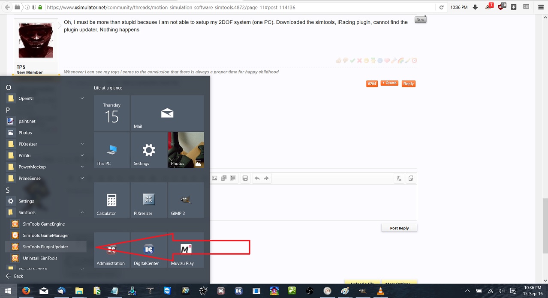Image resolution: width=548 pixels, height=298 pixels.
Task: Click the browser address bar
Action: 240,7
